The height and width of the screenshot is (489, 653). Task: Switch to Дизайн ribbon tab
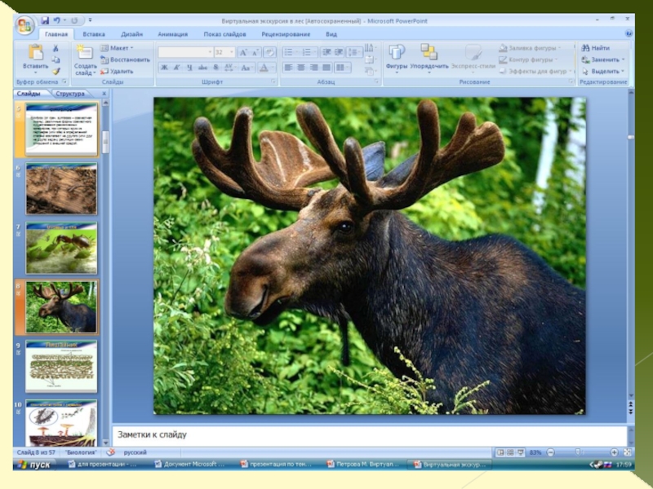132,34
